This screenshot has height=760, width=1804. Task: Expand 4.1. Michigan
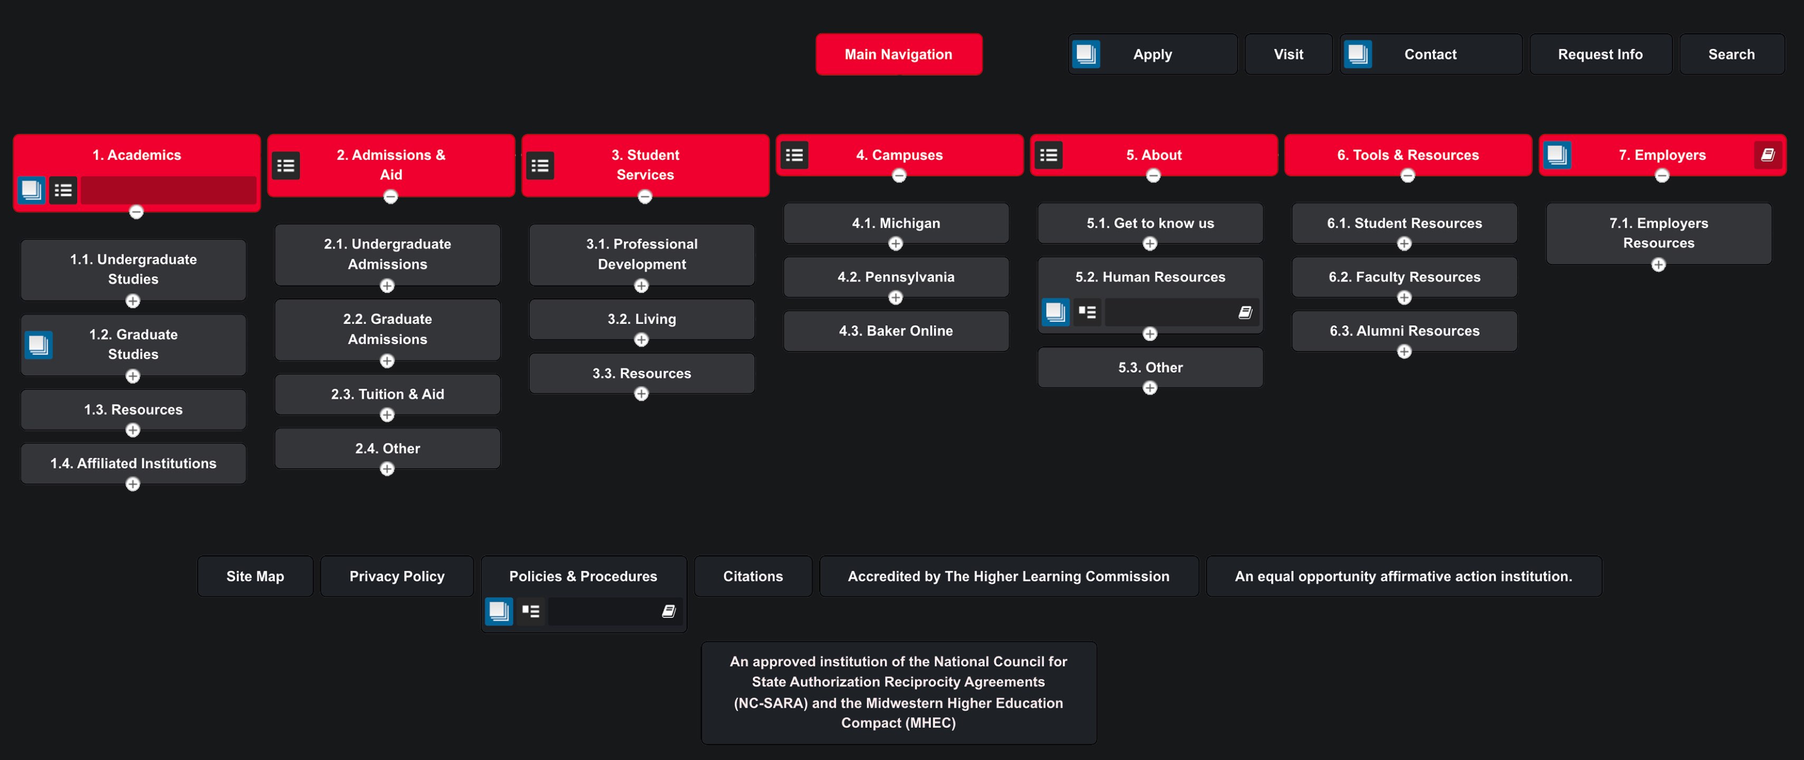[896, 243]
